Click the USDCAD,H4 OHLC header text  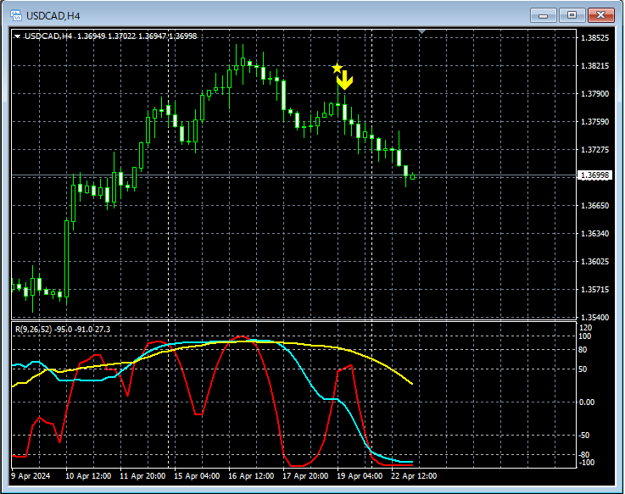[x=110, y=36]
